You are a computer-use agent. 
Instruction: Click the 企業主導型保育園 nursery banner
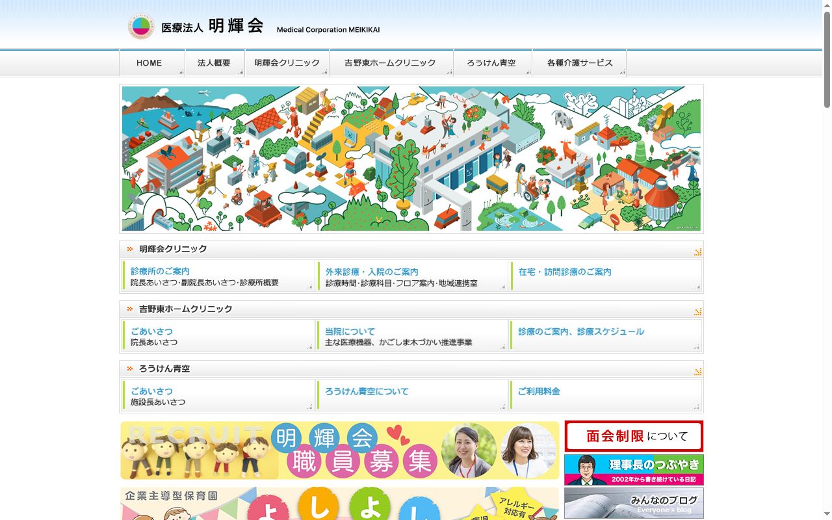tap(340, 504)
